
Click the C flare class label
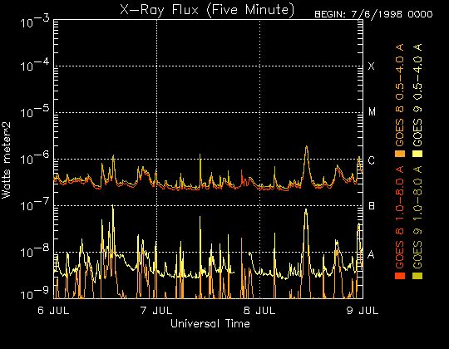tap(371, 160)
